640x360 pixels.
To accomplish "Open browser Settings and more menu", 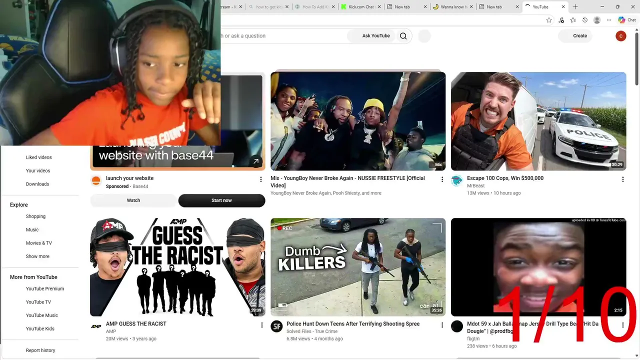I will [609, 20].
